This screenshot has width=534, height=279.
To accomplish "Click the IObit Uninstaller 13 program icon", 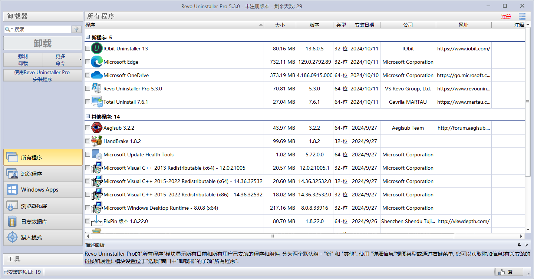I will pyautogui.click(x=97, y=49).
